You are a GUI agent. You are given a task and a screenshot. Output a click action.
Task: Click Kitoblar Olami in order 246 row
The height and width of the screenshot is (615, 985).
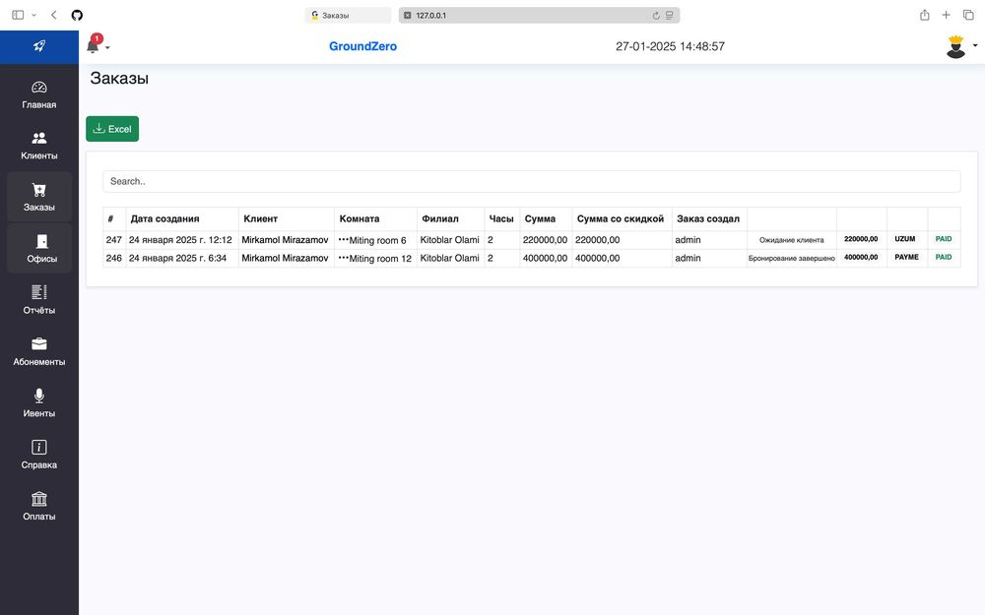[450, 258]
